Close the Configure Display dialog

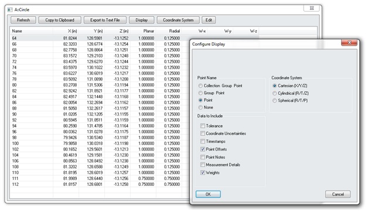point(349,42)
